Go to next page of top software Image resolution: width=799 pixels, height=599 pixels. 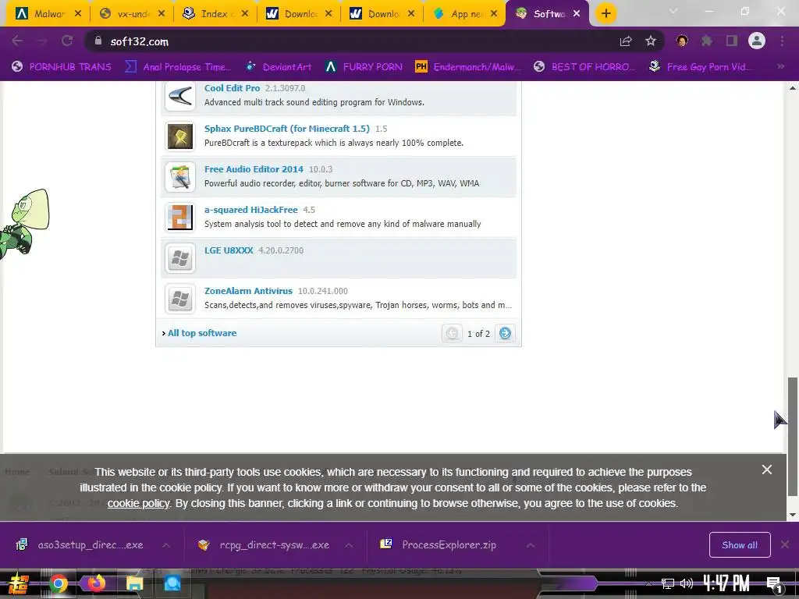tap(505, 333)
